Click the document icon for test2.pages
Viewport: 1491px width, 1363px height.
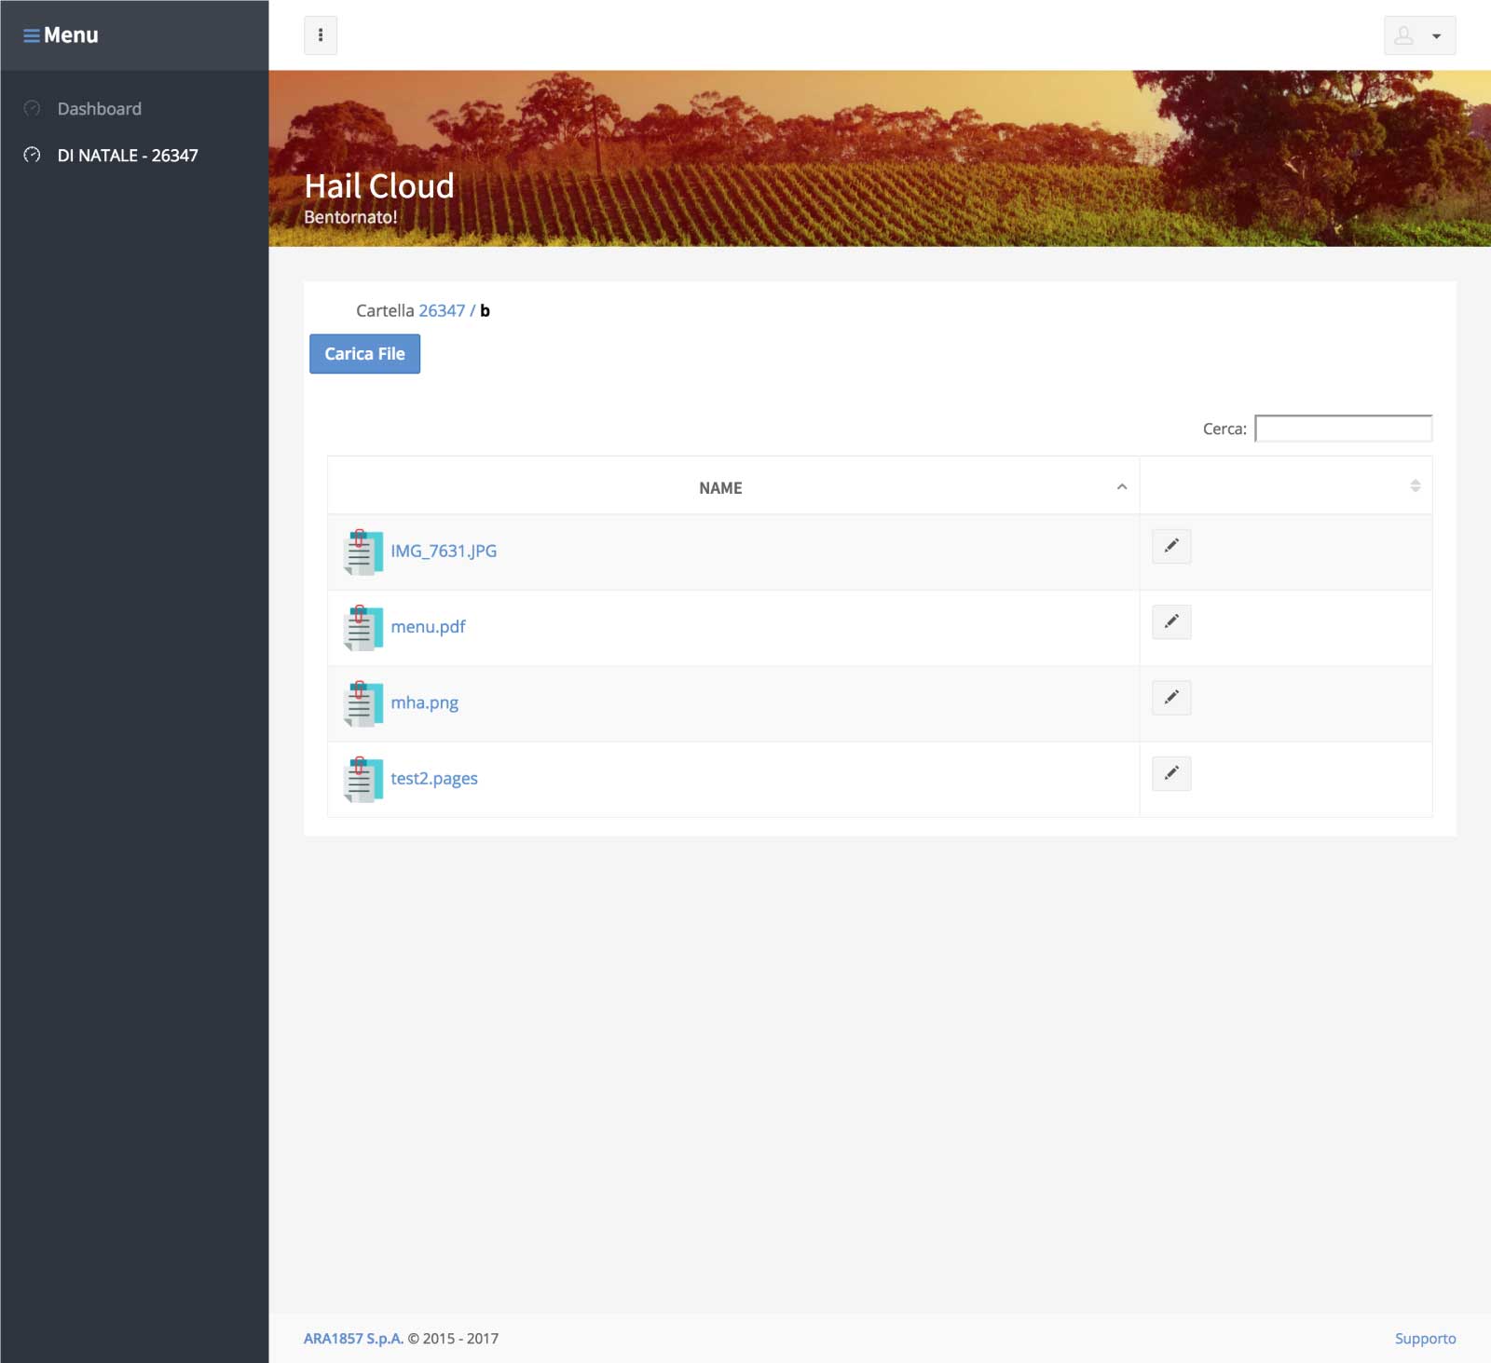point(363,779)
